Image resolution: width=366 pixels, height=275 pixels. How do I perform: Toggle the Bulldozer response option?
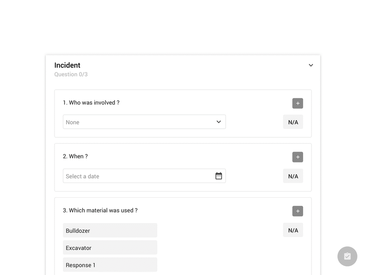point(110,231)
